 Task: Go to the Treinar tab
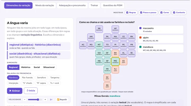click(94, 5)
